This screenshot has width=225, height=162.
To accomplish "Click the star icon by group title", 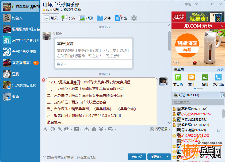I will point(44,10).
